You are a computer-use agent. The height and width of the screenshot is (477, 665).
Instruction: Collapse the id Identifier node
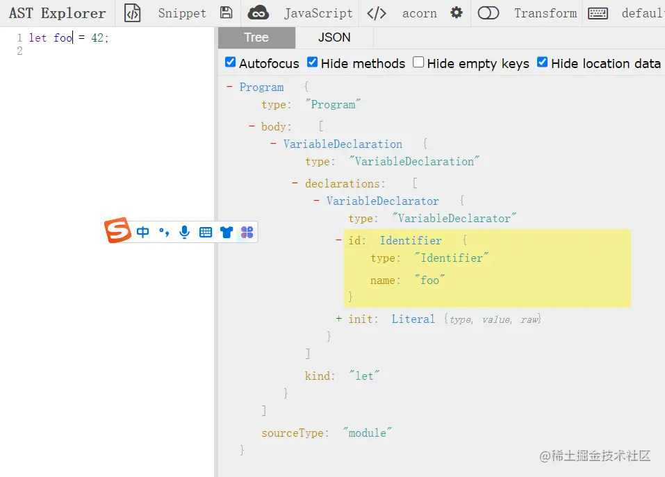point(338,240)
